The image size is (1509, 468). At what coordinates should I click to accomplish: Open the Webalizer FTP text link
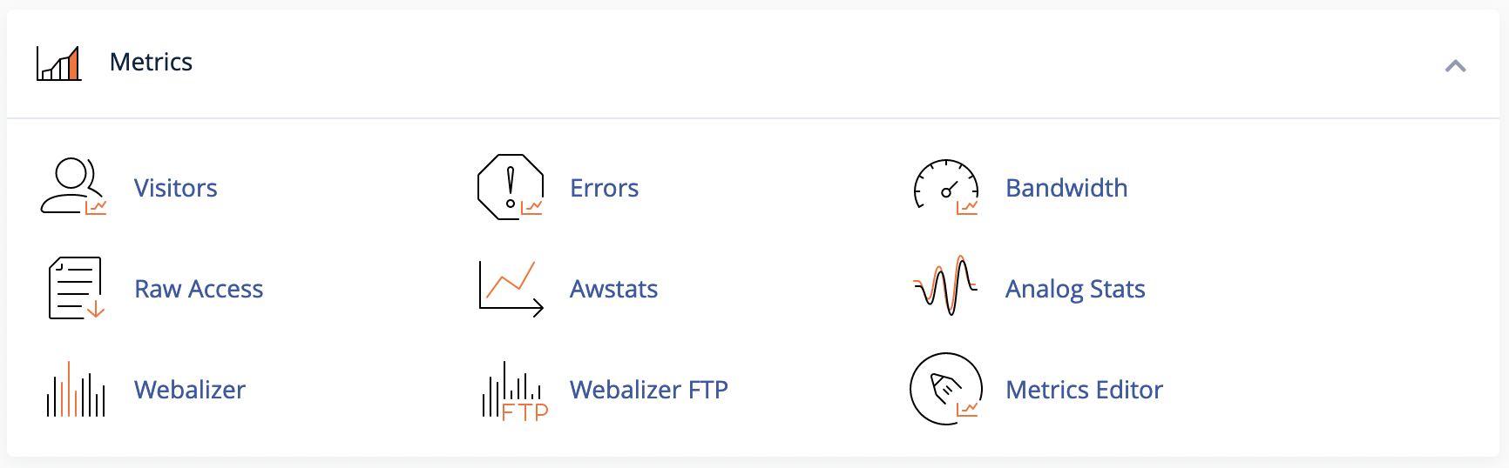pyautogui.click(x=649, y=390)
